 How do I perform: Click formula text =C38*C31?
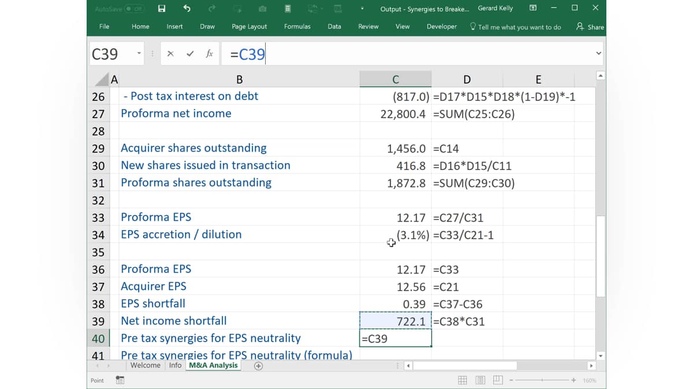[459, 322]
